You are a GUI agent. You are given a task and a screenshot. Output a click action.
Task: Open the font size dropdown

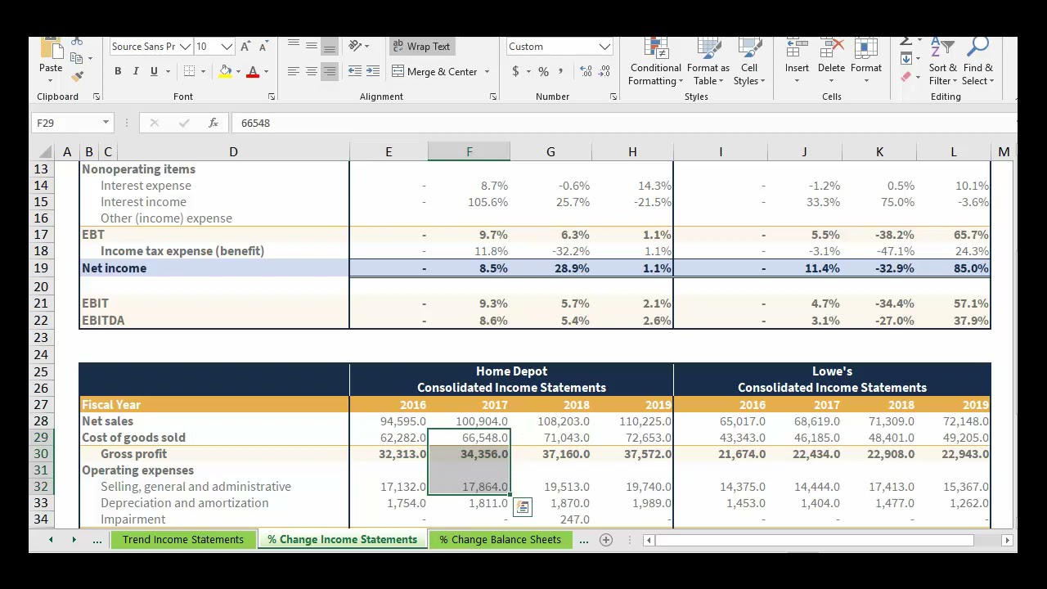(x=227, y=47)
